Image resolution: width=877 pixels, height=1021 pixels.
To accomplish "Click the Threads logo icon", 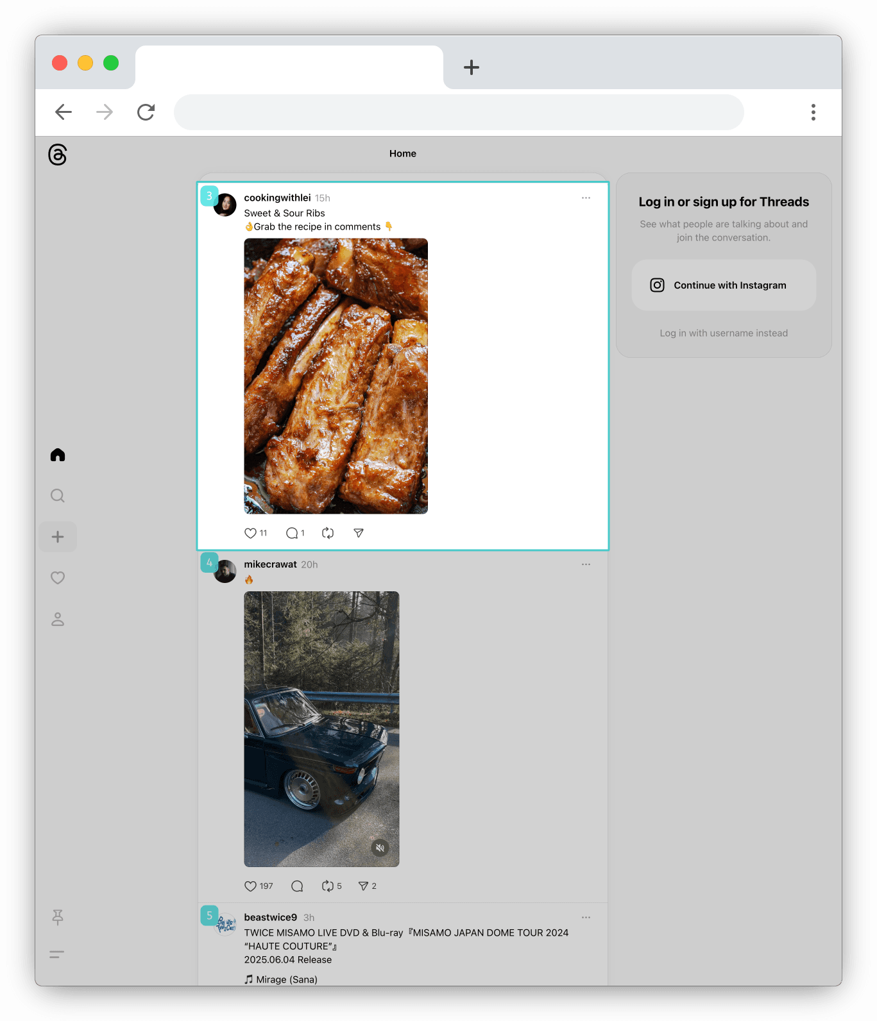I will click(58, 155).
